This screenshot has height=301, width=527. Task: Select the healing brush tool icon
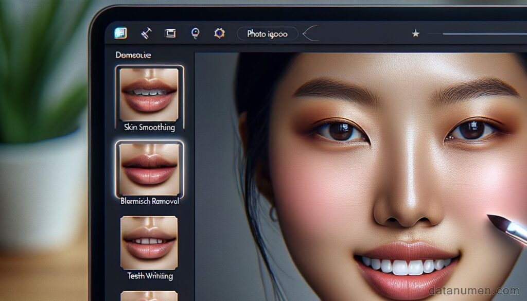[146, 33]
